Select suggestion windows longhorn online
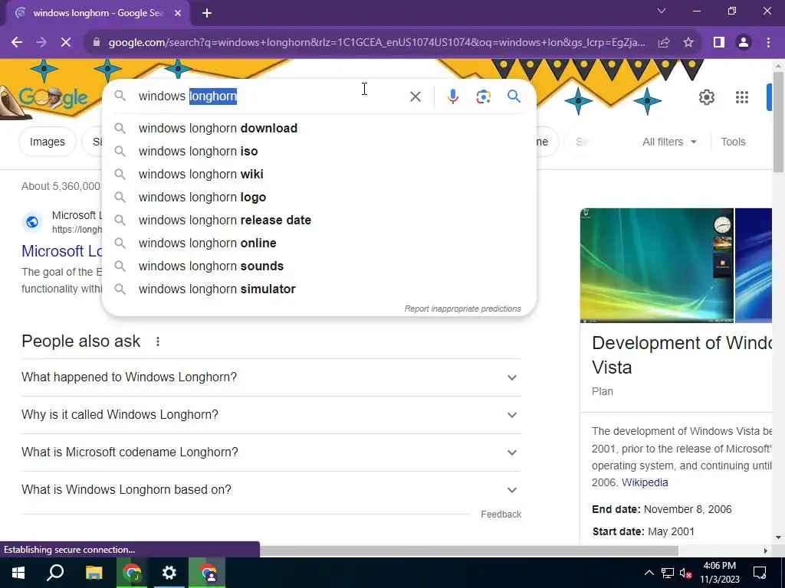The width and height of the screenshot is (785, 588). (319, 243)
